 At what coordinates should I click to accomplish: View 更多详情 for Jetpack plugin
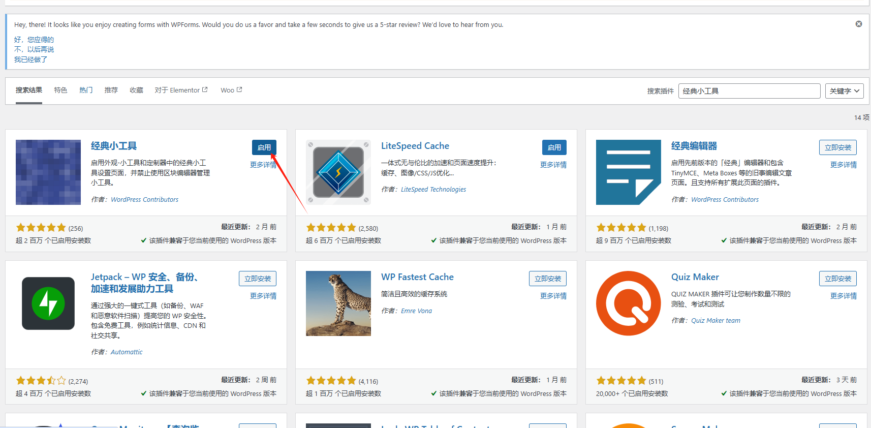click(263, 296)
